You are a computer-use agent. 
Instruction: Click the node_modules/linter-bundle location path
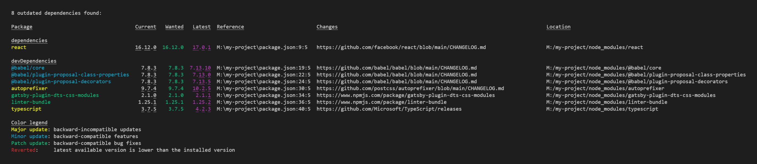[x=606, y=102]
